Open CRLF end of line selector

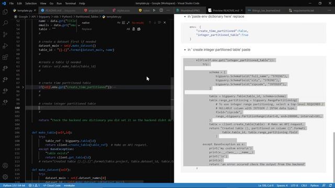pyautogui.click(x=304, y=185)
